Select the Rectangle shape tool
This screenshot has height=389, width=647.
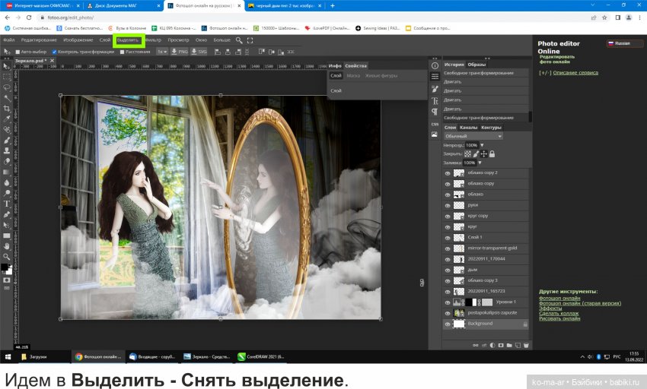tap(7, 236)
